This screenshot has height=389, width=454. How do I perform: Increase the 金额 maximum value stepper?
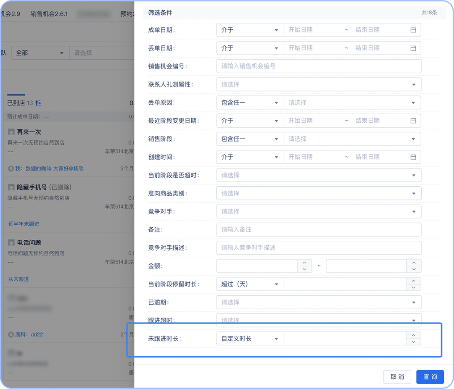pyautogui.click(x=414, y=263)
